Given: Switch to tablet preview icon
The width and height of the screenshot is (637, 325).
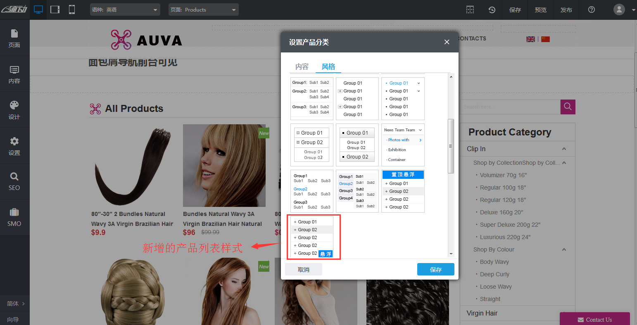Looking at the screenshot, I should 55,9.
